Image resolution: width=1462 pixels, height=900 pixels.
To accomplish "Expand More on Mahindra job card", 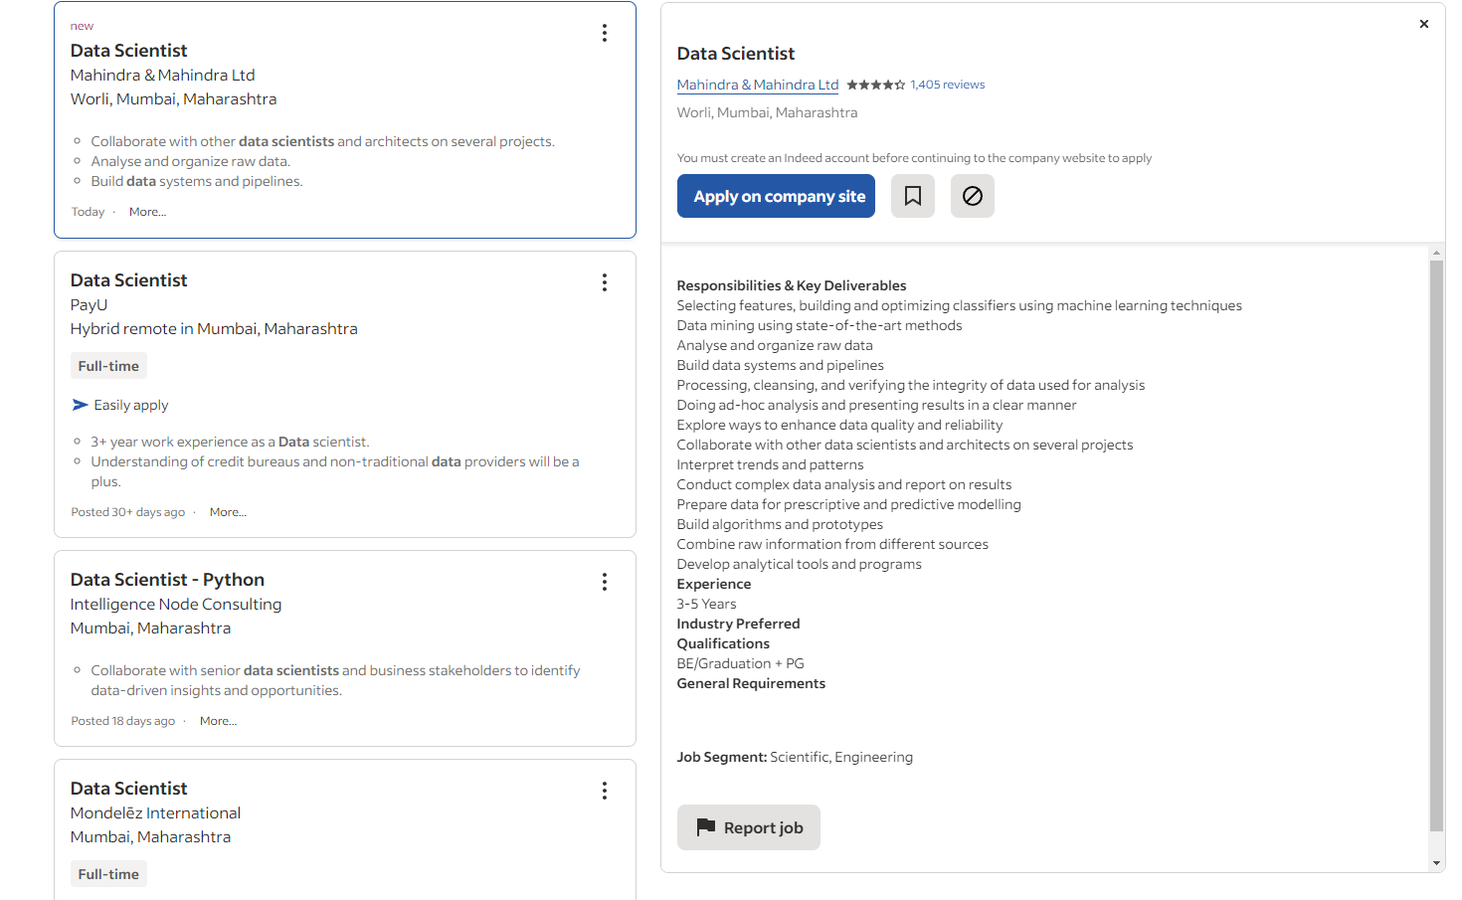I will click(147, 212).
